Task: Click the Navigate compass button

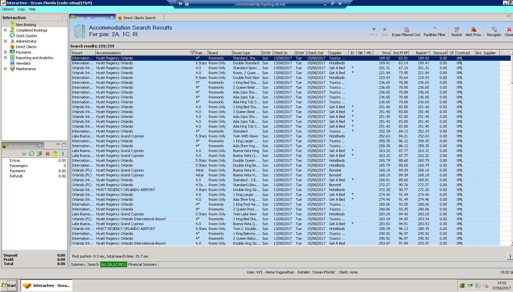Action: coord(494,32)
